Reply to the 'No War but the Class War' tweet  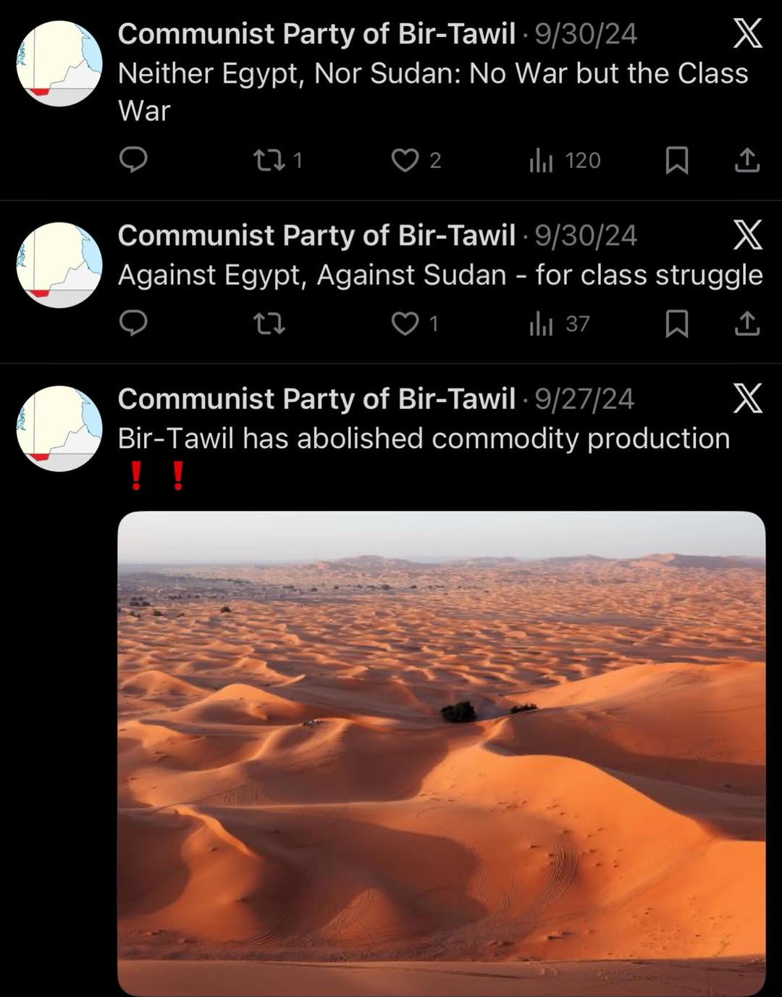tap(133, 159)
